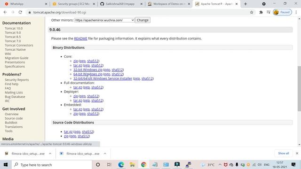The height and width of the screenshot is (169, 301).
Task: Open the Windows Start menu
Action: coord(6,165)
